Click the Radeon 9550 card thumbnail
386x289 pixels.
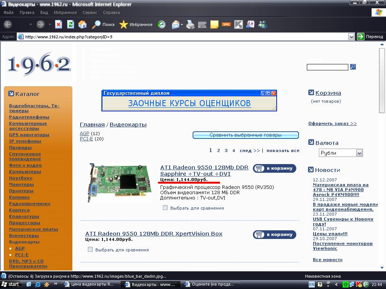(119, 183)
